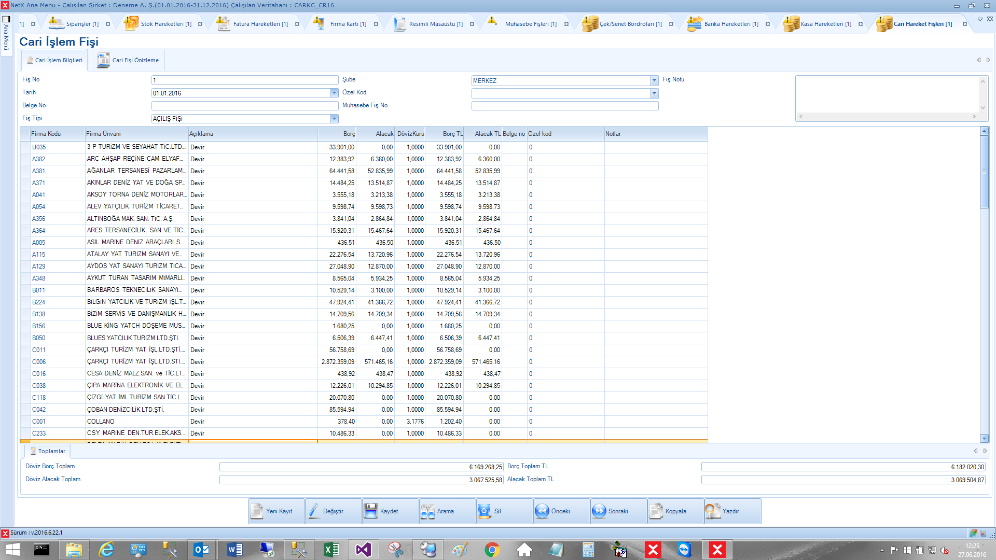Open the Şube MERKEZ dropdown

tap(654, 80)
